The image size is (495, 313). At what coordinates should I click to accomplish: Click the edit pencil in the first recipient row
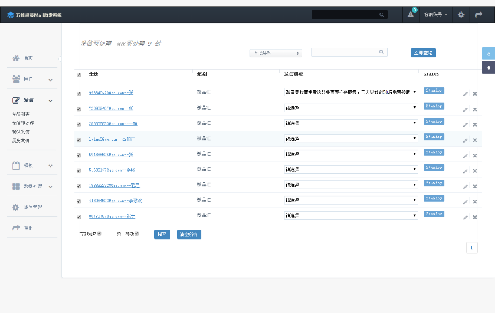click(465, 94)
